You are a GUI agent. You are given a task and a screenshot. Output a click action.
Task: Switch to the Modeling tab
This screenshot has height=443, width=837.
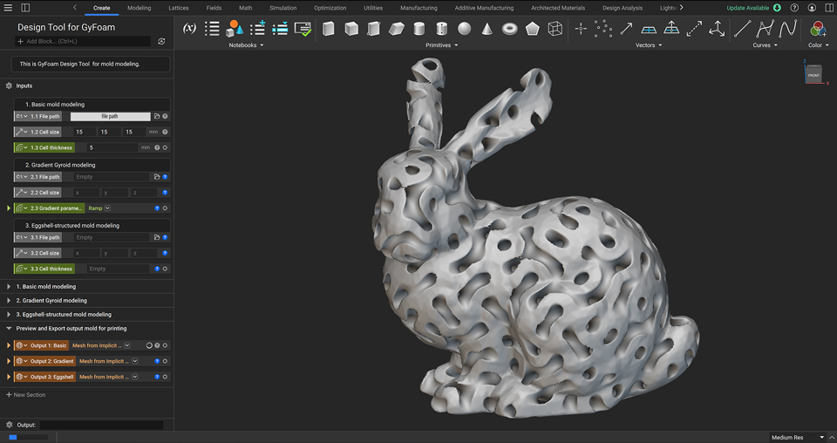(139, 8)
